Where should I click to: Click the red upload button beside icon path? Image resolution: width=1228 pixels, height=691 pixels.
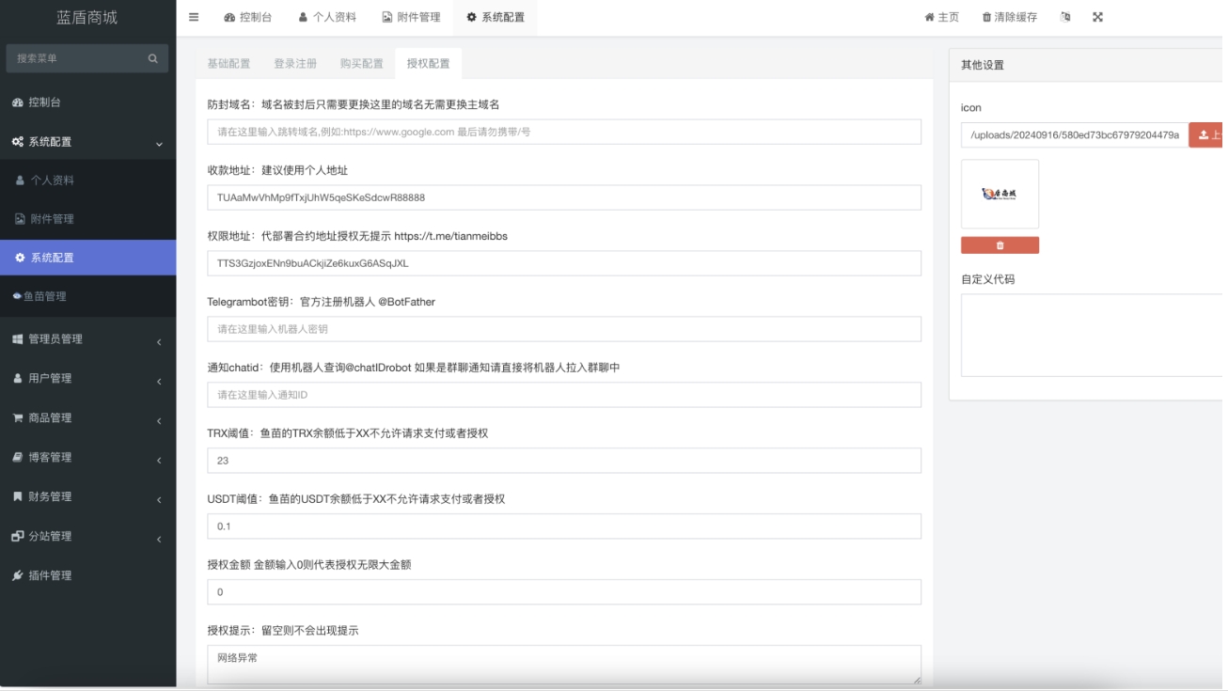click(1207, 135)
